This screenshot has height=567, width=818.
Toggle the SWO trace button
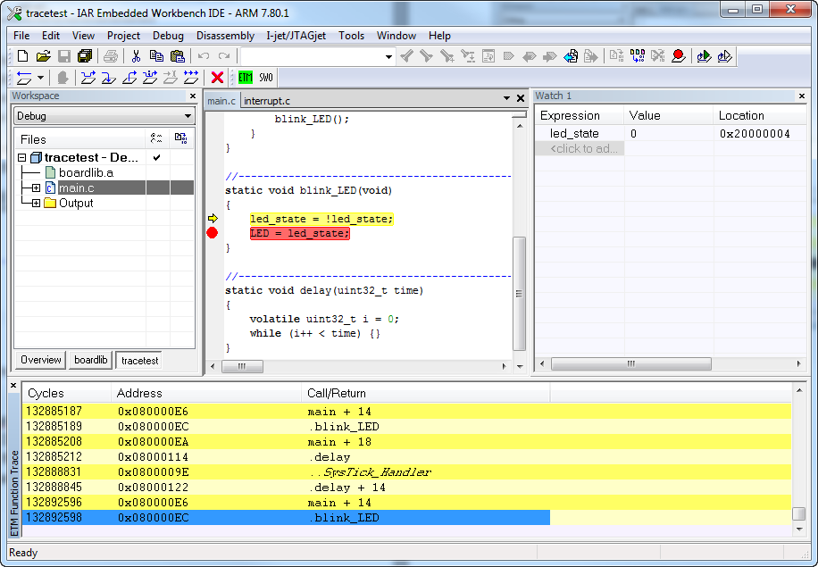(x=266, y=78)
